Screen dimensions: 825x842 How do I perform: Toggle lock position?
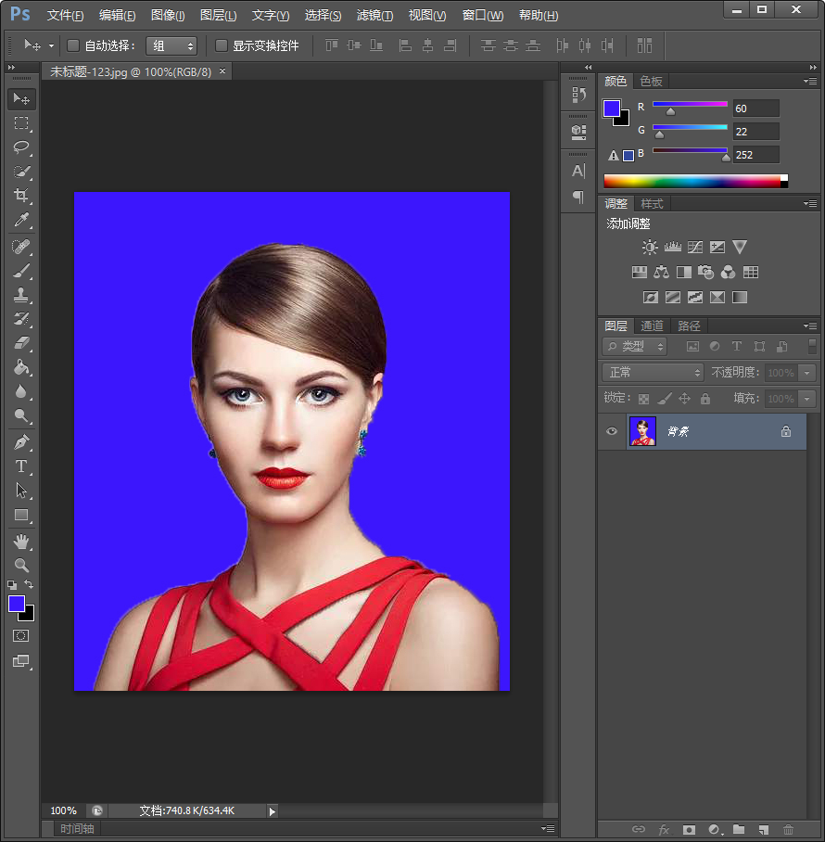684,399
